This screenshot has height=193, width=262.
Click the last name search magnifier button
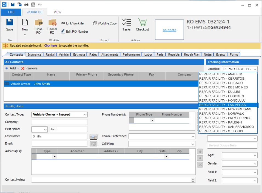point(93,137)
